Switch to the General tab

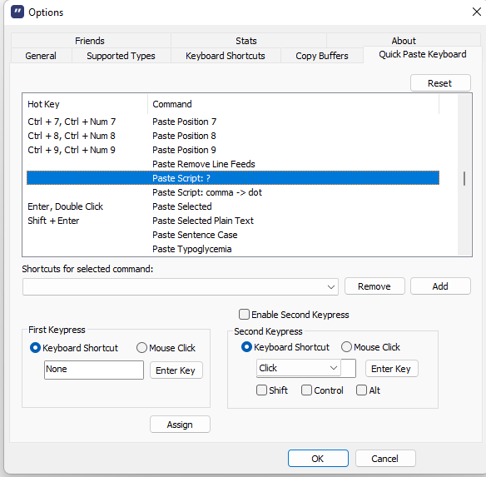click(x=41, y=56)
